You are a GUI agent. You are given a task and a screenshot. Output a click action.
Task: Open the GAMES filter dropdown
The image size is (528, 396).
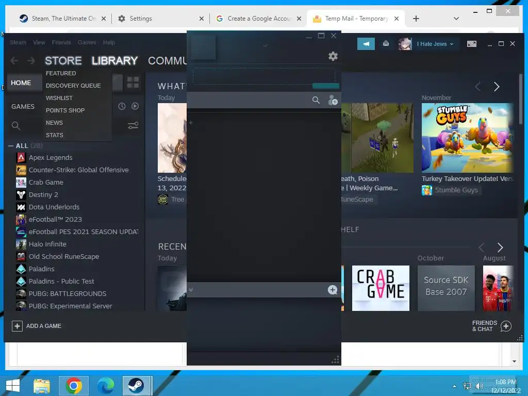(x=23, y=106)
